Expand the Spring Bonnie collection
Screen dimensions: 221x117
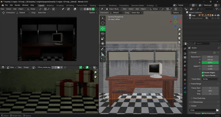tap(187, 18)
